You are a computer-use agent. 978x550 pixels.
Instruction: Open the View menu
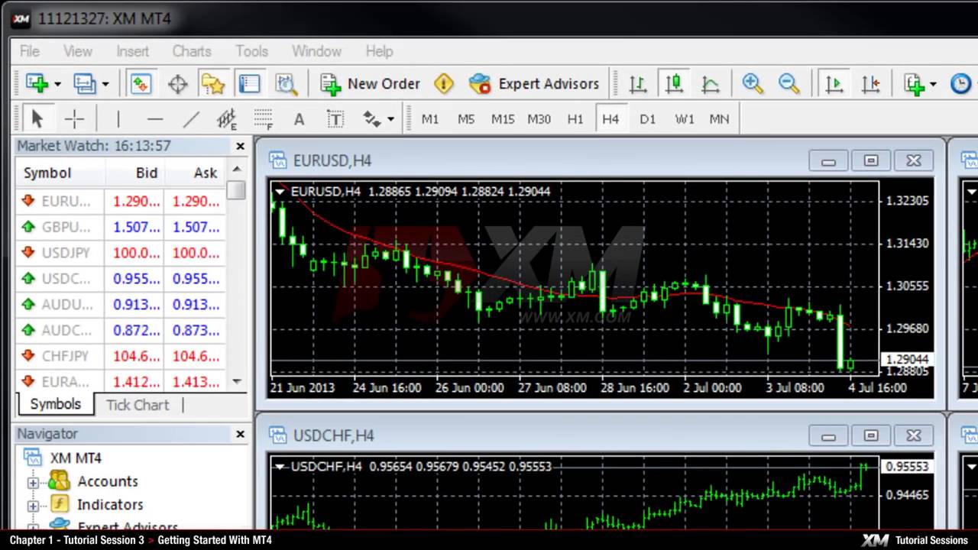pyautogui.click(x=77, y=51)
